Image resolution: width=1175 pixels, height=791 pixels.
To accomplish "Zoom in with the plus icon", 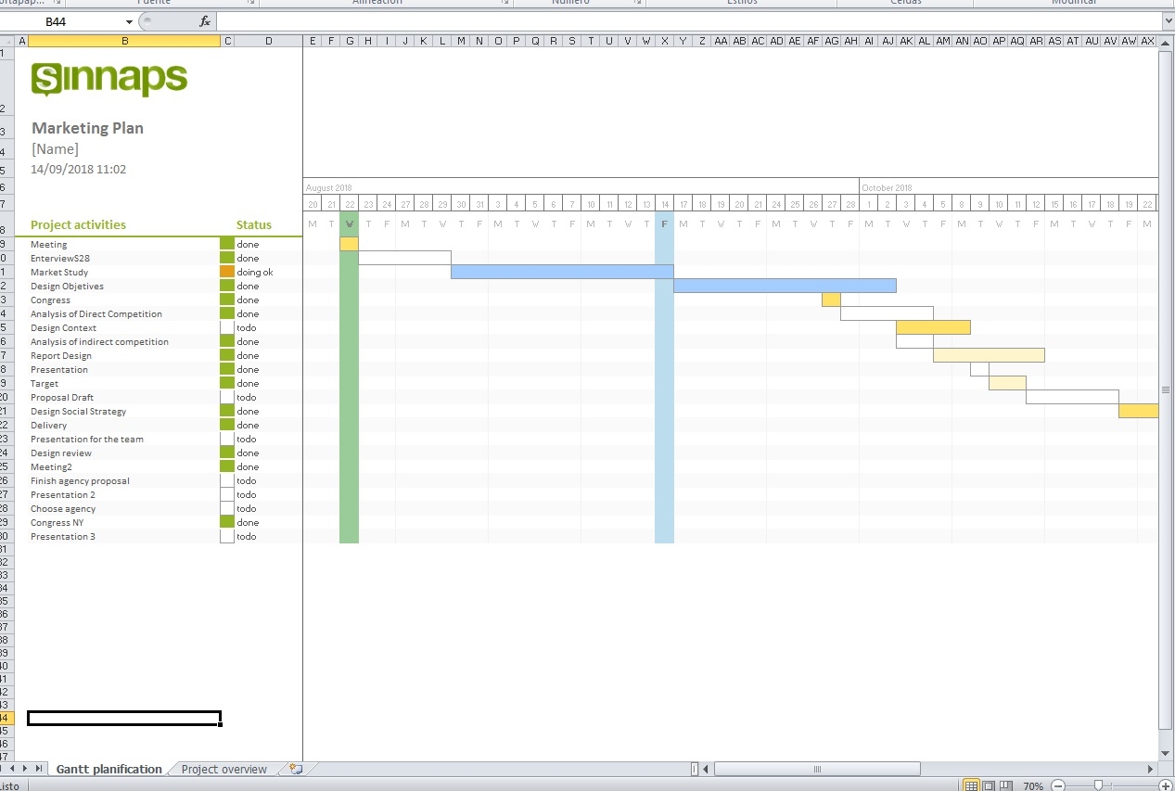I will [x=1165, y=785].
